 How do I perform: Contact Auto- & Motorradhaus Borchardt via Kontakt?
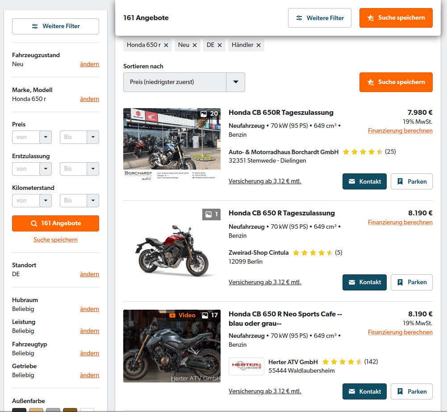(364, 181)
